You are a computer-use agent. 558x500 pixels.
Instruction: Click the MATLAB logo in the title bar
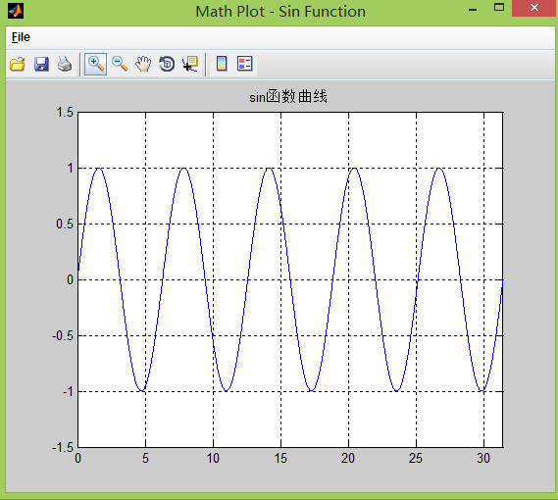pyautogui.click(x=16, y=11)
